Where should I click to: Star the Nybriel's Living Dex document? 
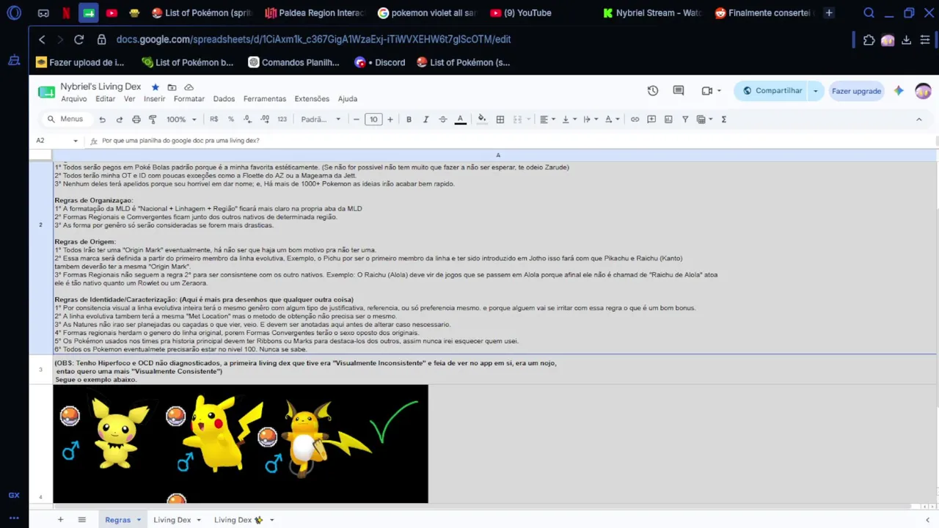[x=155, y=87]
